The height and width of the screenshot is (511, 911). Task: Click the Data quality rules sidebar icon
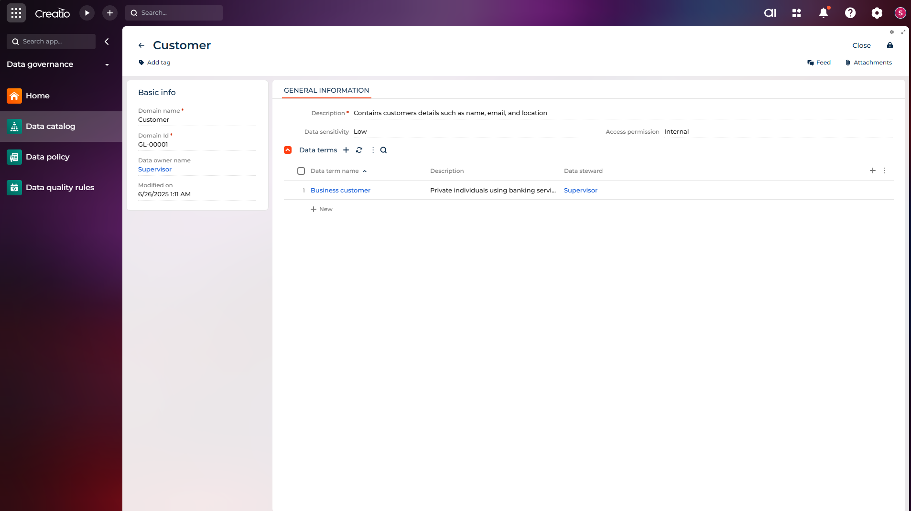click(x=14, y=188)
